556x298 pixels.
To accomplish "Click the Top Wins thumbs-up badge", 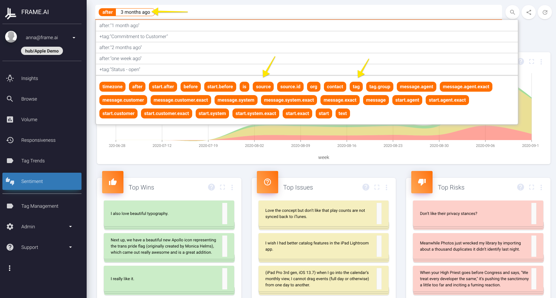I will tap(113, 182).
